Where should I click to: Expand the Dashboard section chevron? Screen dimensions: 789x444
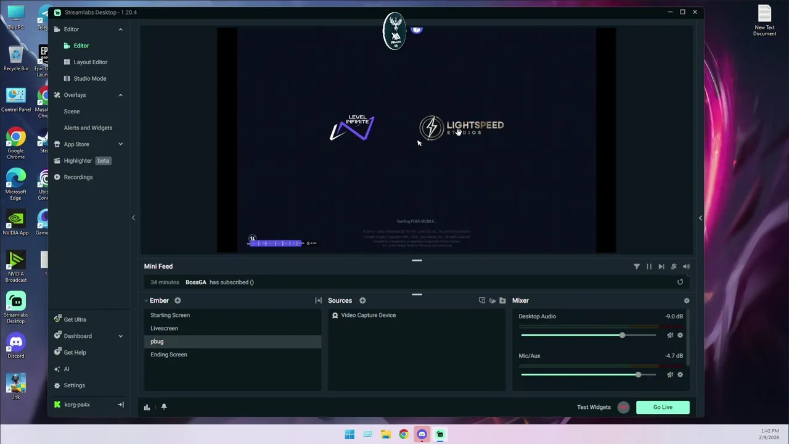[121, 336]
